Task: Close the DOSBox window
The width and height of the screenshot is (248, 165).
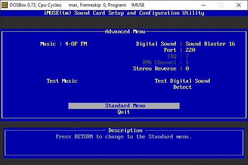Action: [239, 5]
